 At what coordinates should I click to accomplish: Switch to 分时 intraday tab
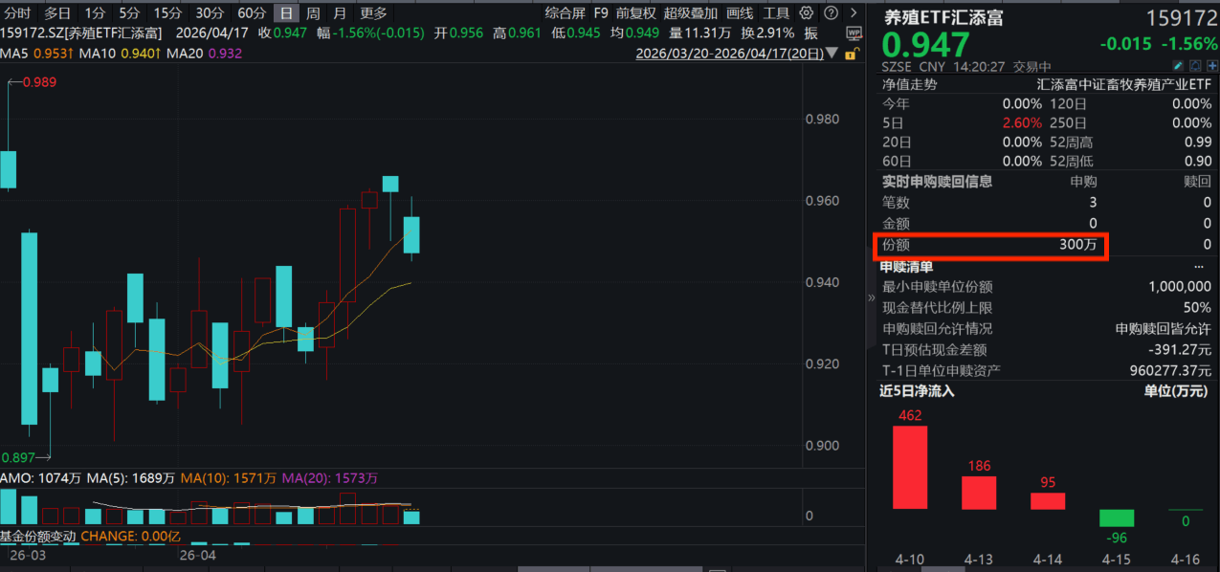coord(17,13)
